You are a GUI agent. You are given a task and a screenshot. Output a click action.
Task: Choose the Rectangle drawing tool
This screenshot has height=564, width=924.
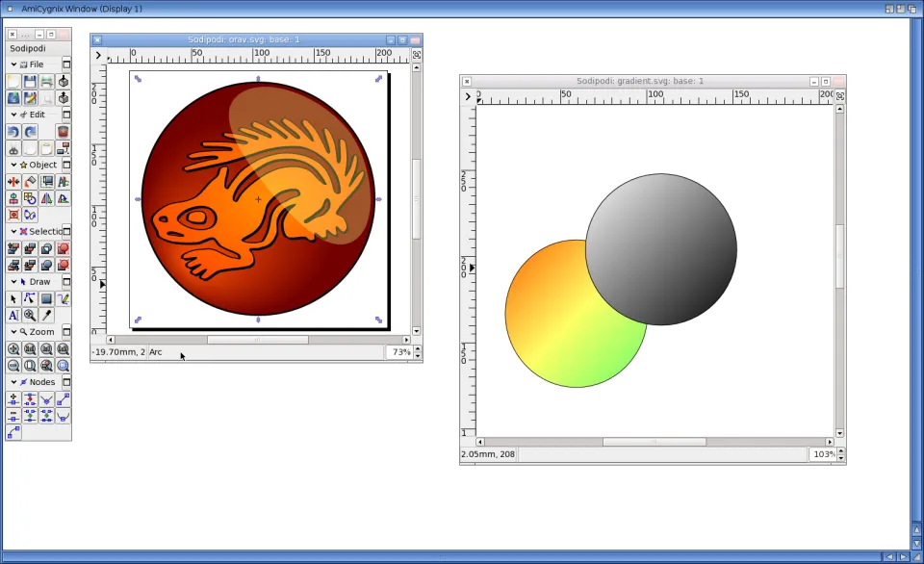click(x=46, y=299)
